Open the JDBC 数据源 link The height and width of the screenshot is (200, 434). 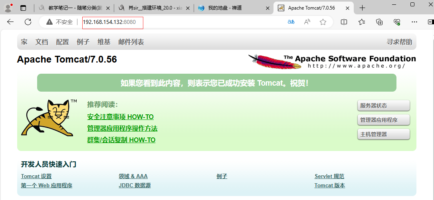tap(135, 185)
